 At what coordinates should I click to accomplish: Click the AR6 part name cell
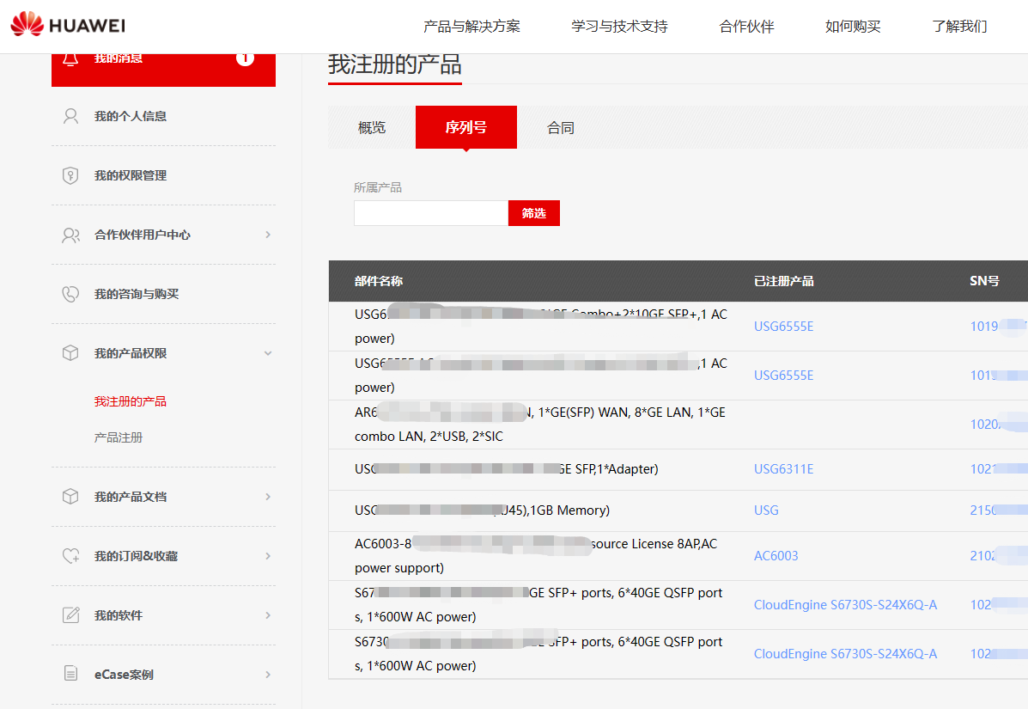tap(540, 425)
